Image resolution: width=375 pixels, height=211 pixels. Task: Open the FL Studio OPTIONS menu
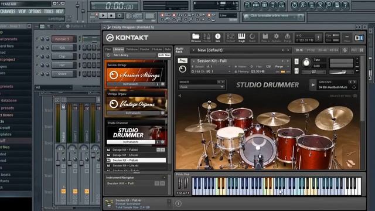(x=35, y=12)
